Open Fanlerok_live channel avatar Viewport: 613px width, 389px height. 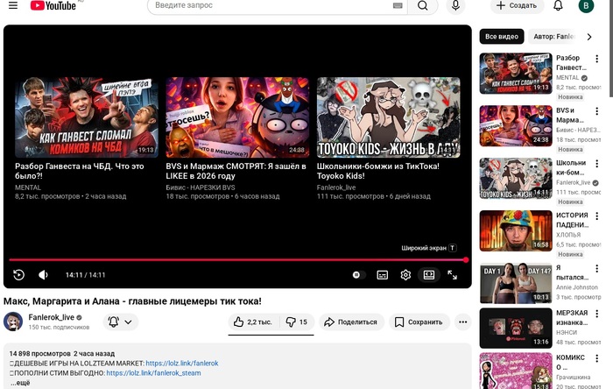click(x=13, y=322)
